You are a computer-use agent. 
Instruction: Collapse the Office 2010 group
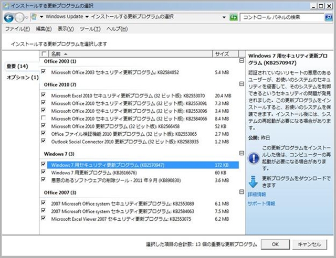click(241, 84)
